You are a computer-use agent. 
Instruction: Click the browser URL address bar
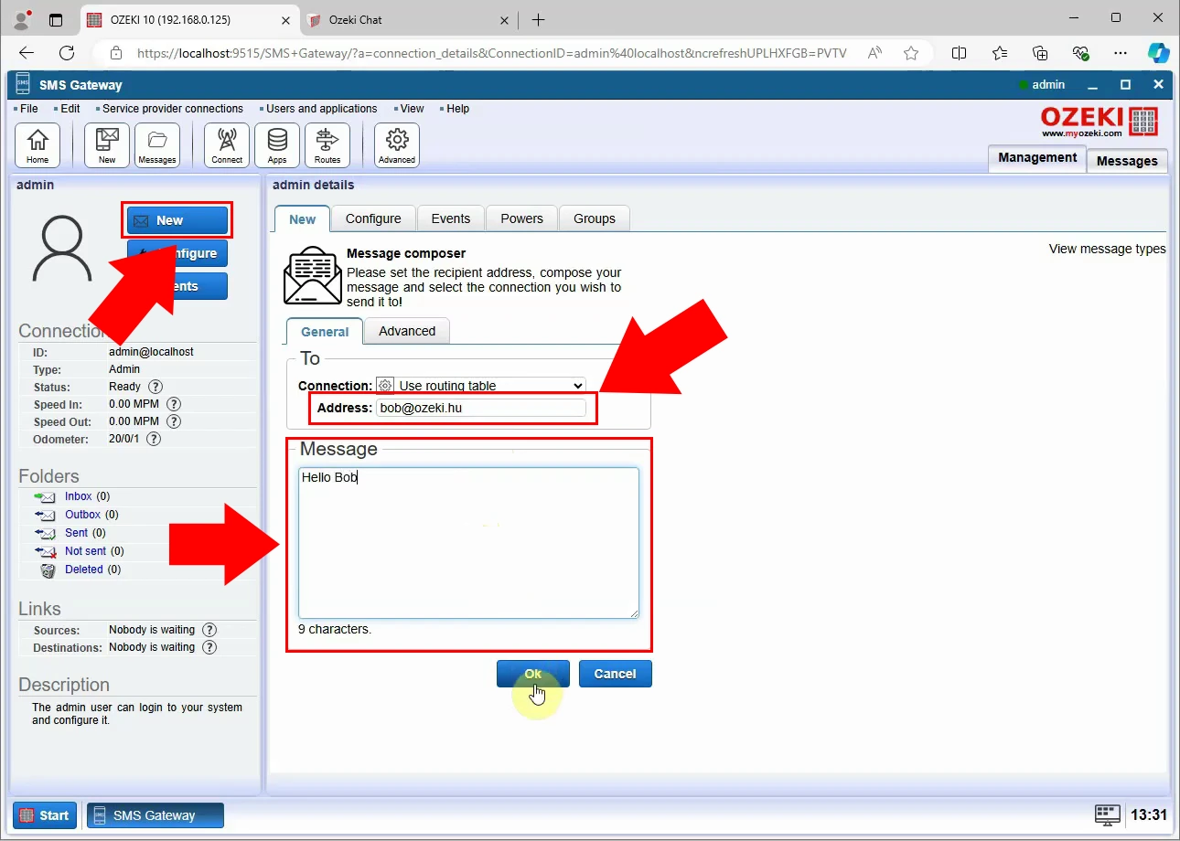tap(491, 53)
